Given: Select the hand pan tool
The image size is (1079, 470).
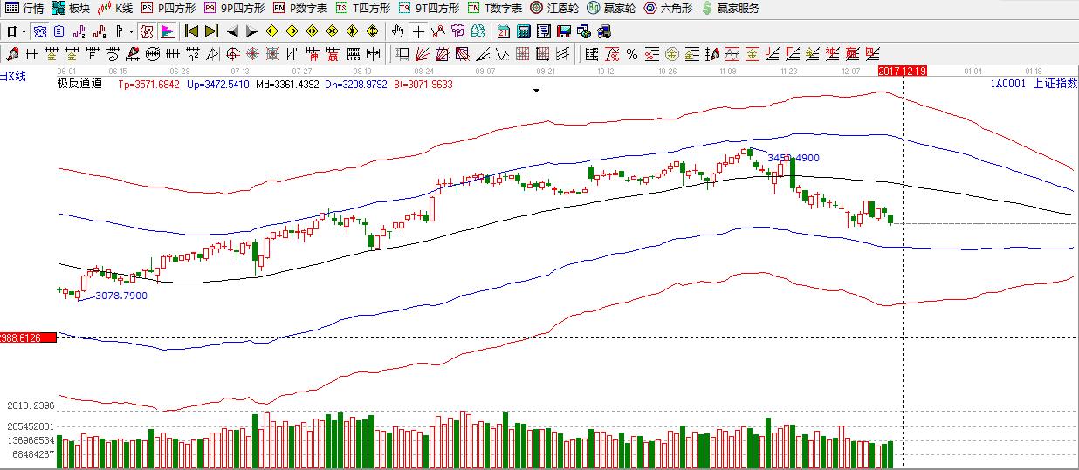Looking at the screenshot, I should (x=398, y=31).
